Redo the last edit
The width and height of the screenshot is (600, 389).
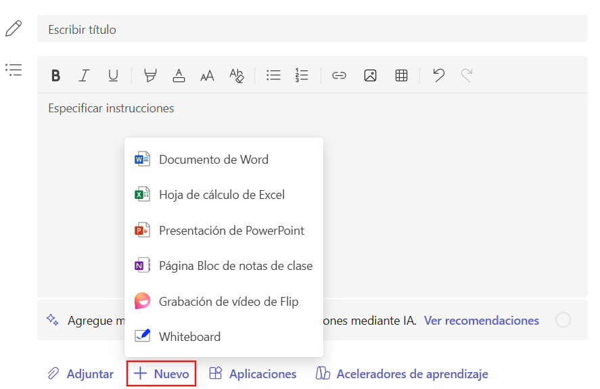467,75
